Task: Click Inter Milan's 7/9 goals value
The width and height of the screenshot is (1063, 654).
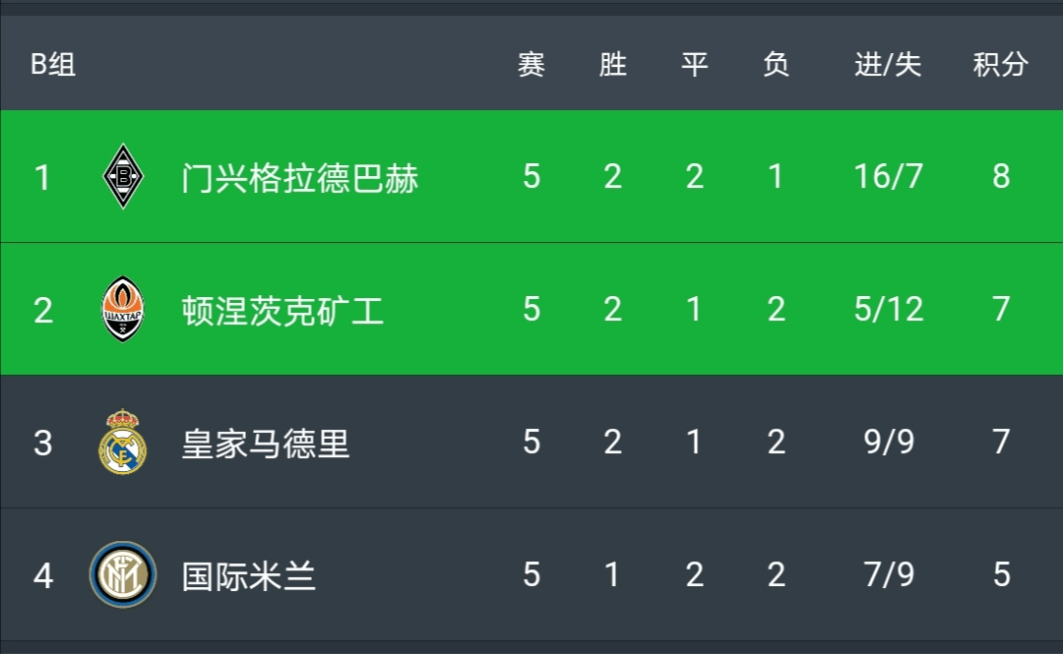Action: (x=888, y=574)
